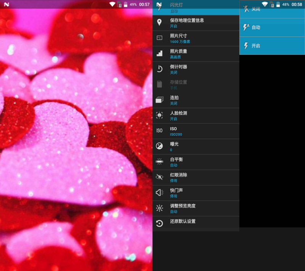Tap the 调整预览亮度 brightness sun icon
This screenshot has height=271, width=305.
click(x=159, y=208)
